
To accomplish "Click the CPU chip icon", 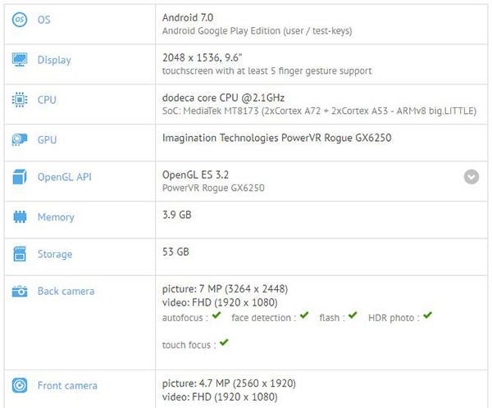I will pyautogui.click(x=20, y=100).
